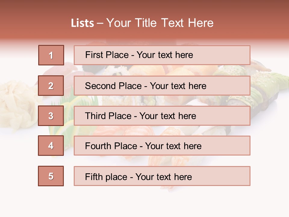Screen dimensions: 289x217
Task: Select the number 2 box
Action: tap(51, 86)
